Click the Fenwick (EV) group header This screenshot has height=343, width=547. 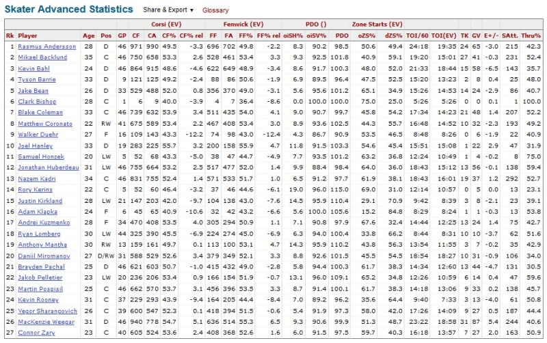pos(243,25)
